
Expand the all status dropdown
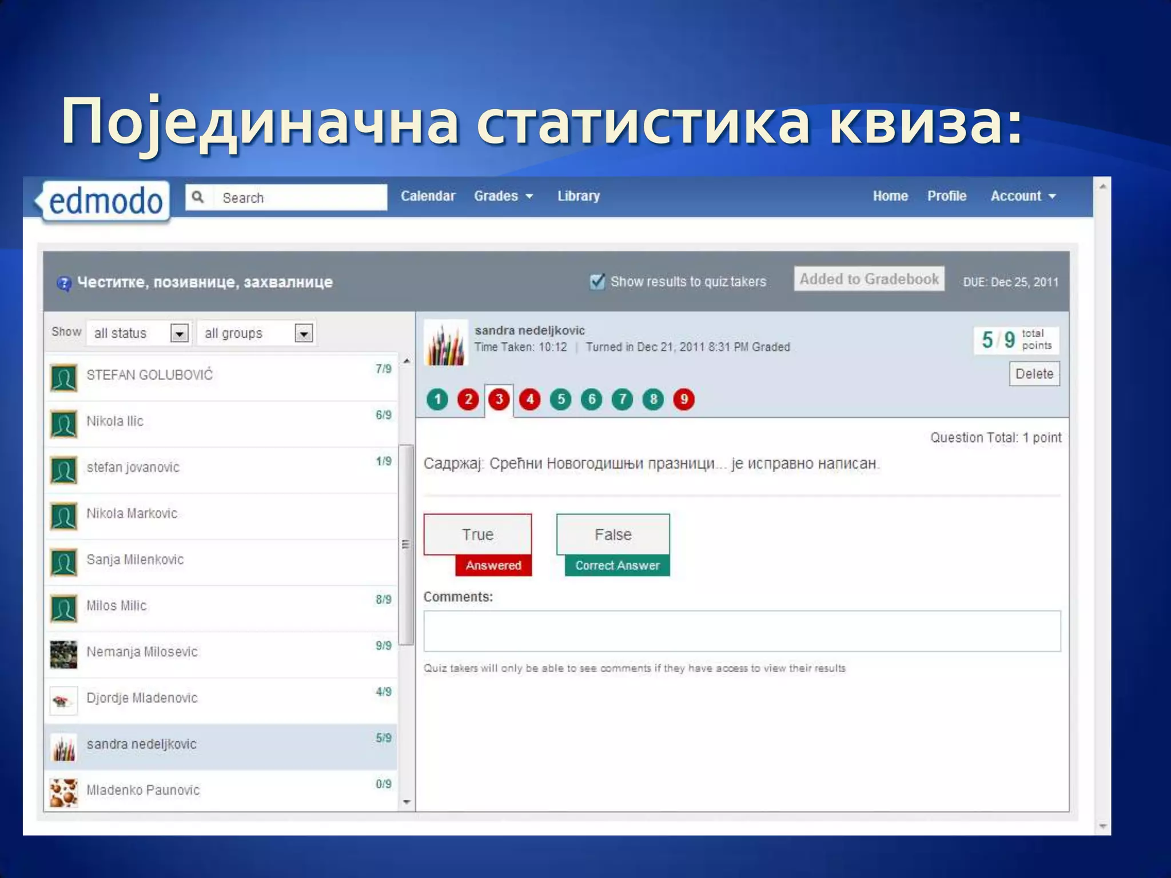179,333
